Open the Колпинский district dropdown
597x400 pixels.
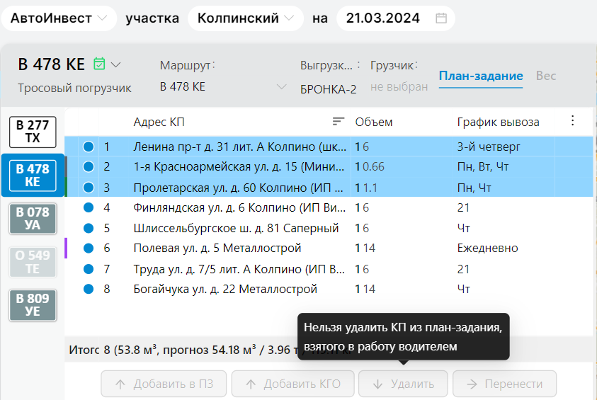click(x=246, y=18)
